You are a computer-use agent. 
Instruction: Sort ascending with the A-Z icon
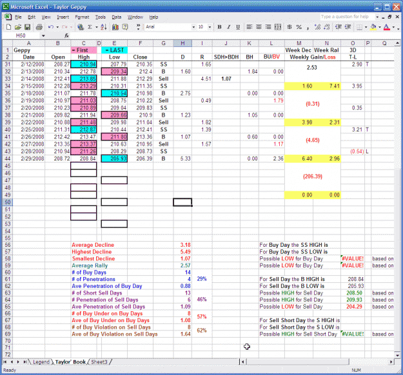click(x=104, y=27)
